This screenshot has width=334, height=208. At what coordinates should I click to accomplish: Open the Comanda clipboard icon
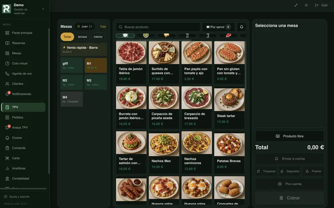(x=7, y=148)
